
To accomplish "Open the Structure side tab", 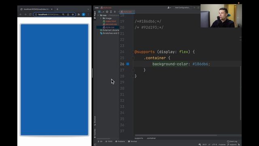I will 95,121.
